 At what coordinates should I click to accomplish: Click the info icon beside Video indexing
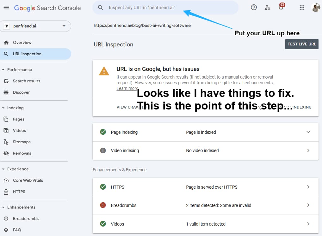click(103, 150)
